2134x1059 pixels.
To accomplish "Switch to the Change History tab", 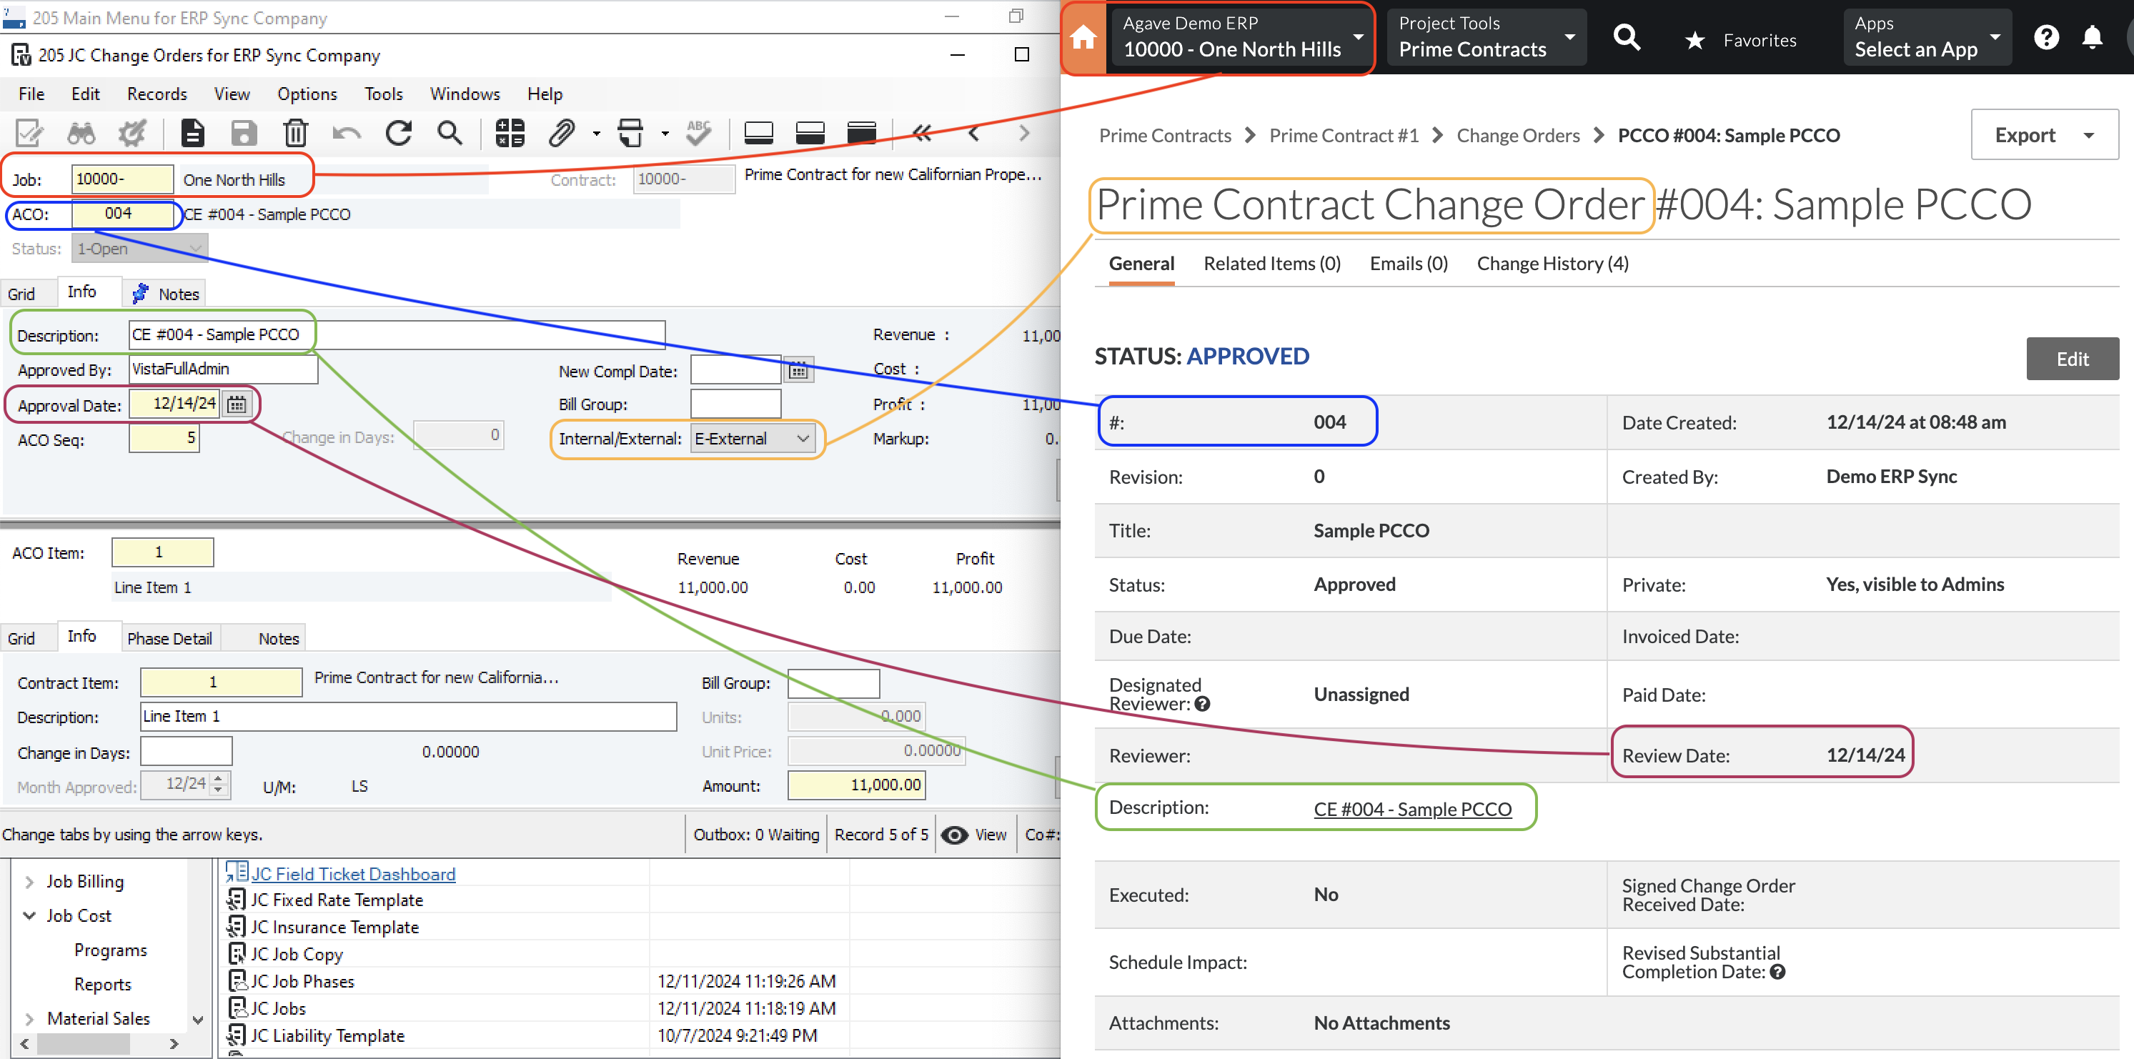I will 1552,262.
